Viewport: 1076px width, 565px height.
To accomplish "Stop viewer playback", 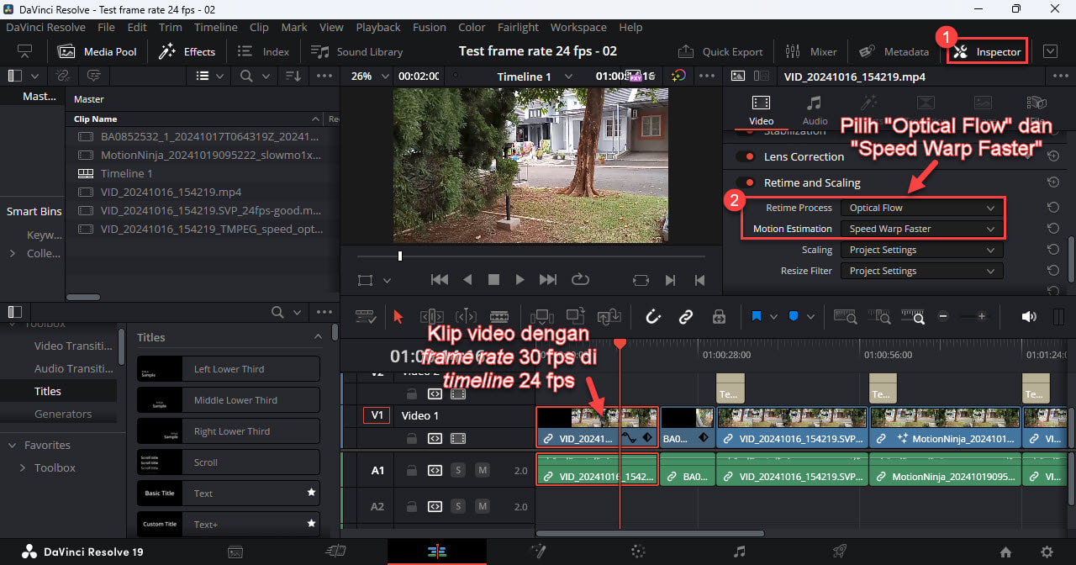I will (494, 280).
